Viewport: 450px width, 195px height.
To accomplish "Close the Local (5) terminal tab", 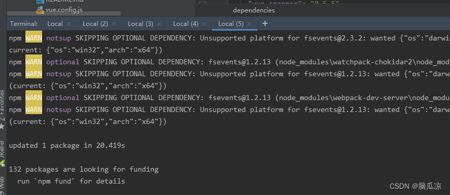I will 249,24.
